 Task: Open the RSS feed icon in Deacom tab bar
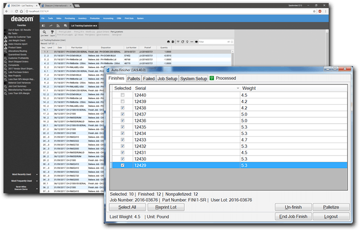58,26
